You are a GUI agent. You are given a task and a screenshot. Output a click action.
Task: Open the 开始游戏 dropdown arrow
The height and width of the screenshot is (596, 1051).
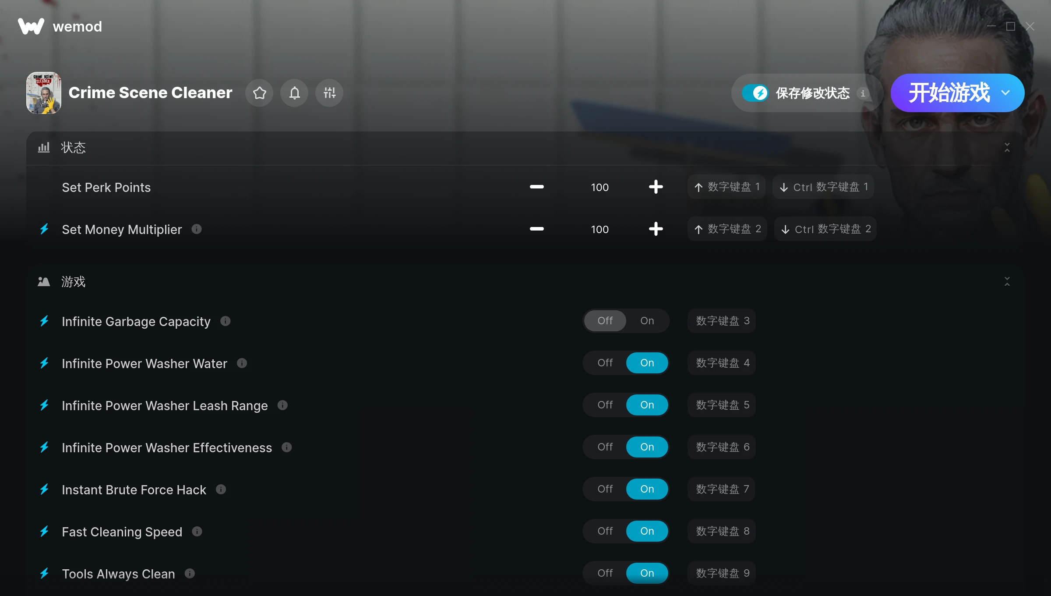click(1005, 93)
